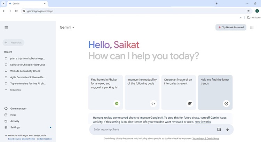Image resolution: width=261 pixels, height=142 pixels.
Task: Reload the Gemini page
Action: point(16,11)
